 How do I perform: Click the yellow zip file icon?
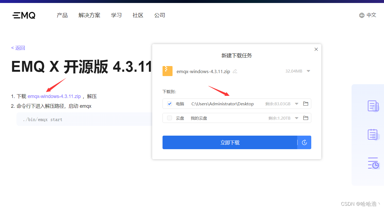[167, 71]
